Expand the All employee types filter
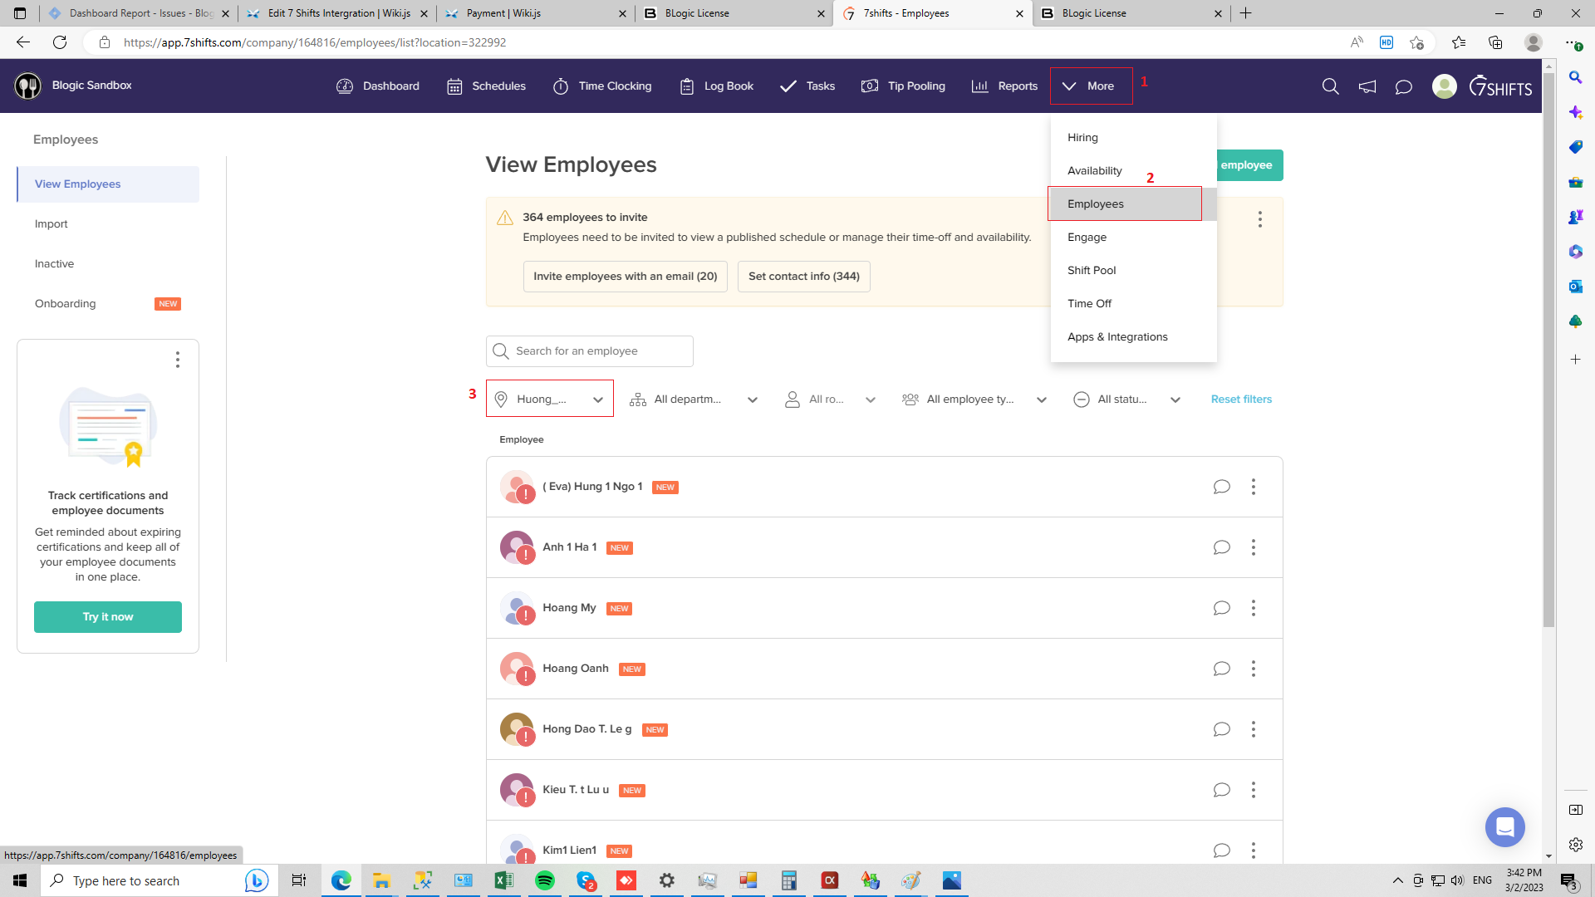The image size is (1595, 897). [974, 399]
